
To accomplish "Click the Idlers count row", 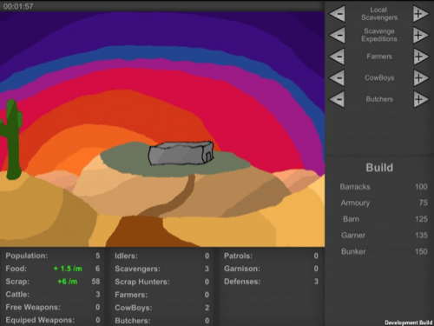I will pyautogui.click(x=162, y=256).
